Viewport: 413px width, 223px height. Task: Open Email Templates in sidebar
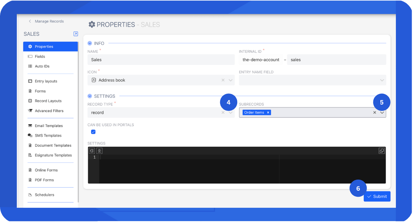tap(50, 126)
